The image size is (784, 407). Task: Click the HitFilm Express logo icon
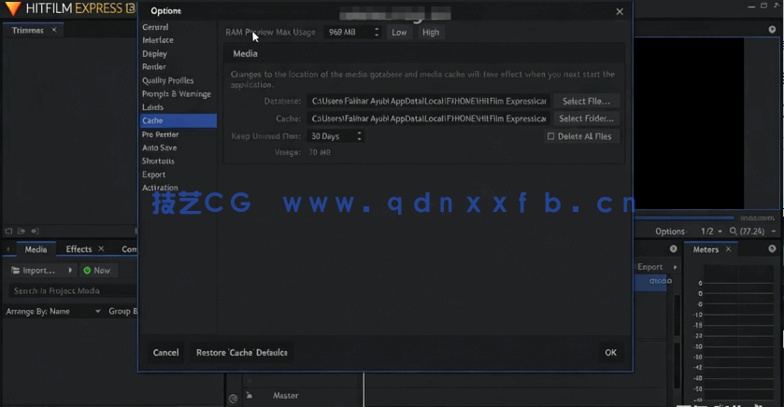pyautogui.click(x=13, y=8)
